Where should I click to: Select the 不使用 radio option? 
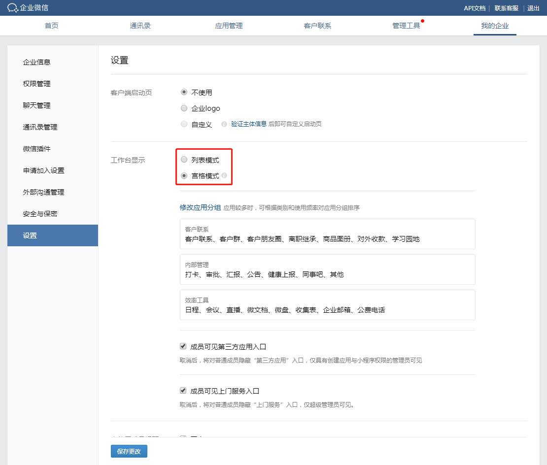184,92
